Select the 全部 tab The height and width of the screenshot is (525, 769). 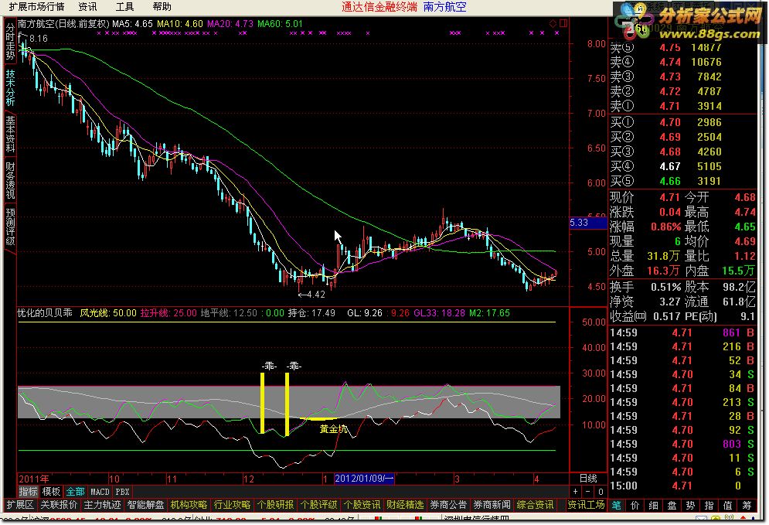75,491
